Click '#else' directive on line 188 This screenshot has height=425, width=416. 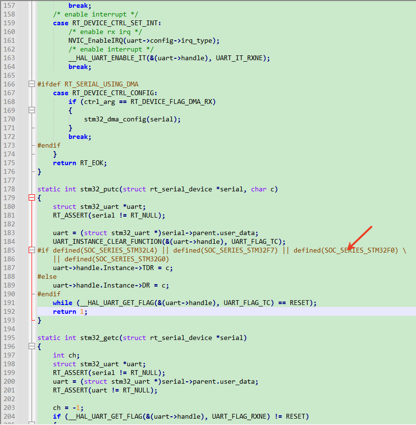[47, 276]
